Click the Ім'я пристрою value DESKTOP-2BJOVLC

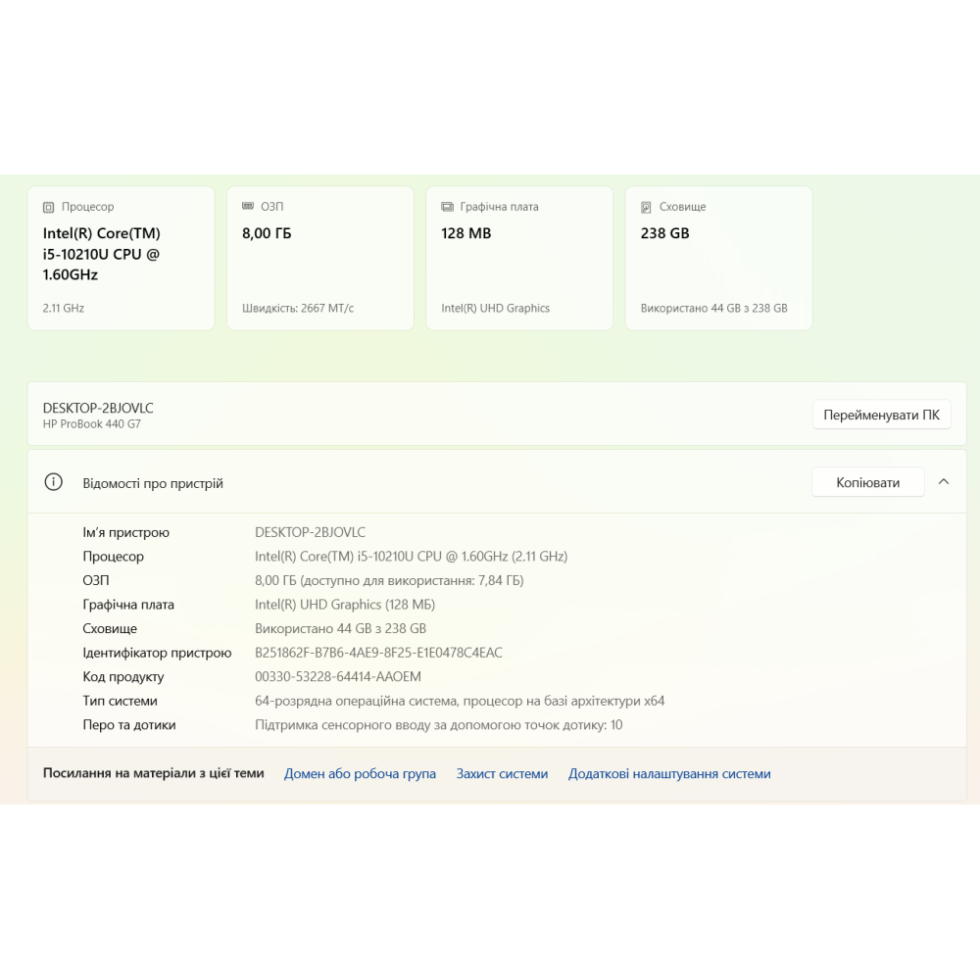(x=310, y=532)
